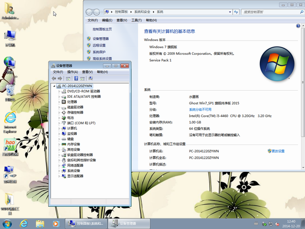The height and width of the screenshot is (229, 305).
Task: Expand the 存储控制器 node
Action: pos(59,113)
